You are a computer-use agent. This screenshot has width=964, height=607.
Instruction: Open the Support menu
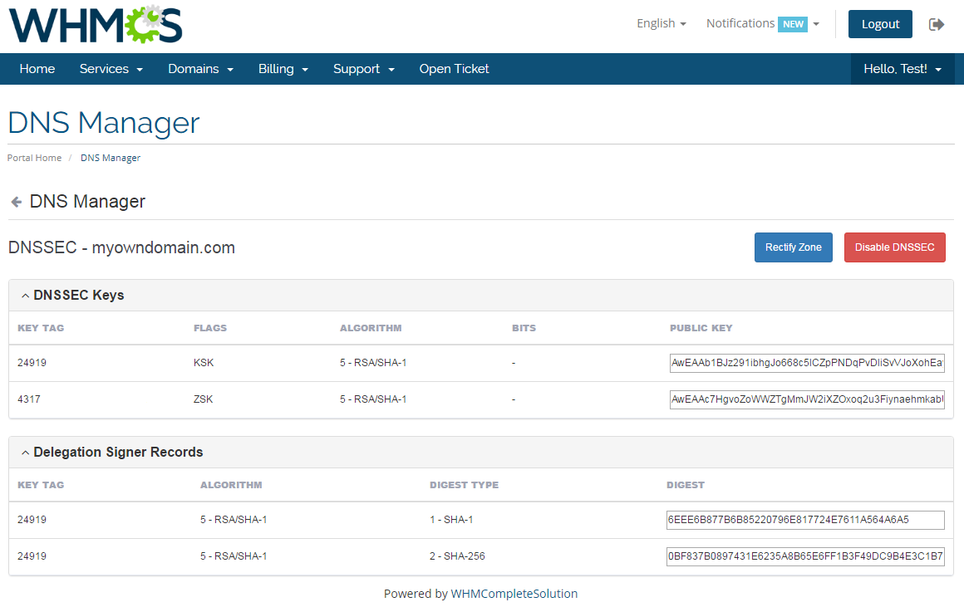[x=363, y=69]
